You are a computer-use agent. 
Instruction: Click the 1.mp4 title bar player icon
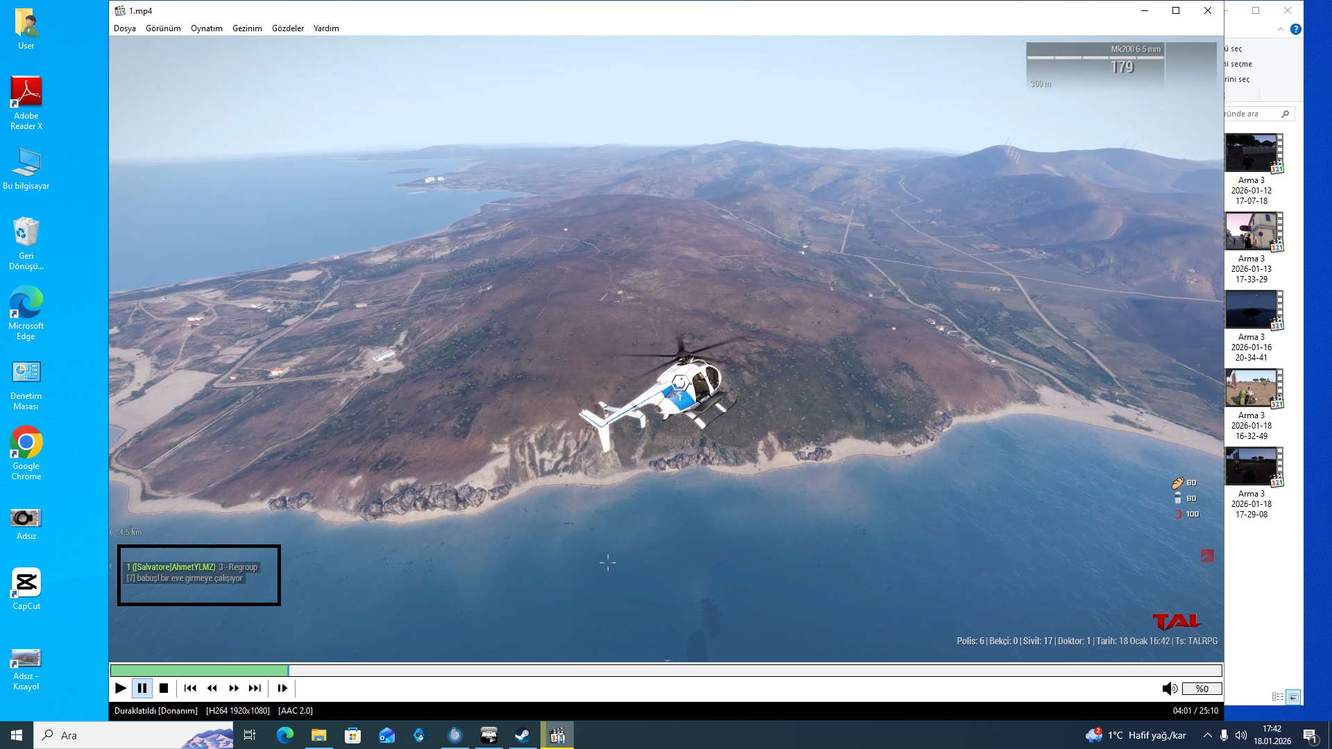pyautogui.click(x=120, y=10)
